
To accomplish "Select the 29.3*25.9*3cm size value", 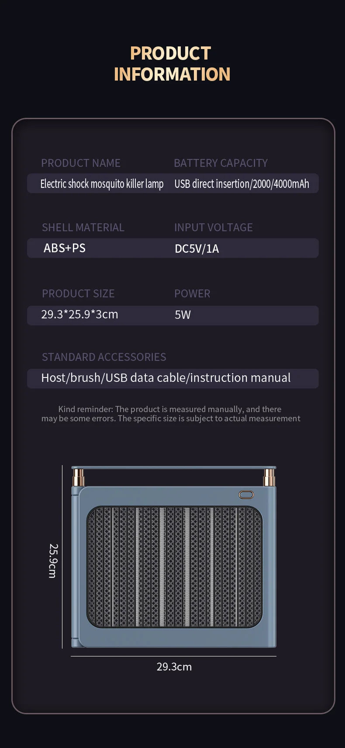I will coord(79,314).
